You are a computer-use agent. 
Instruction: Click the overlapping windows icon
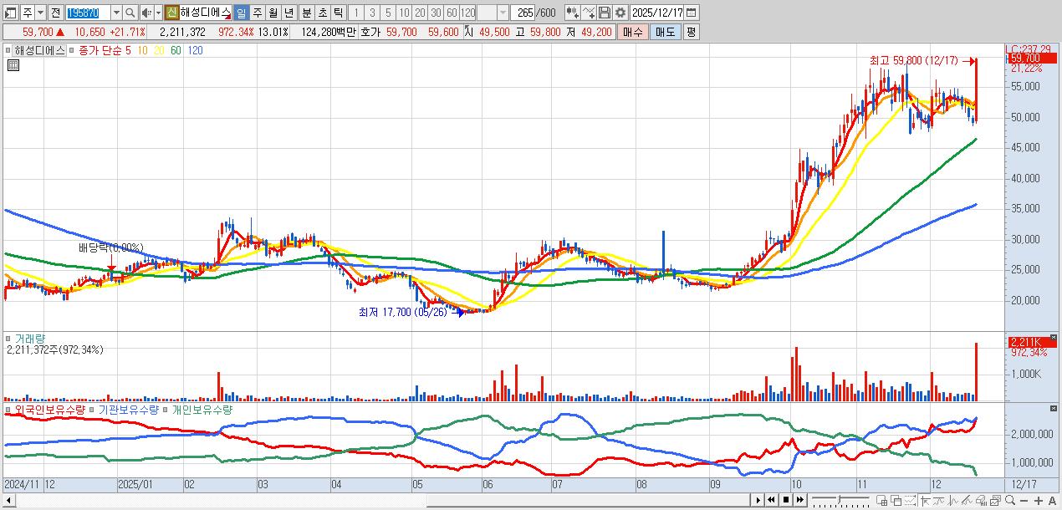[x=896, y=501]
